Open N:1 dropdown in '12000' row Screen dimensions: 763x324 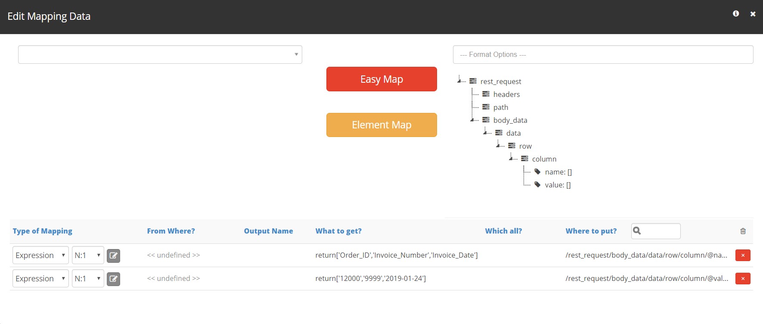(x=88, y=278)
